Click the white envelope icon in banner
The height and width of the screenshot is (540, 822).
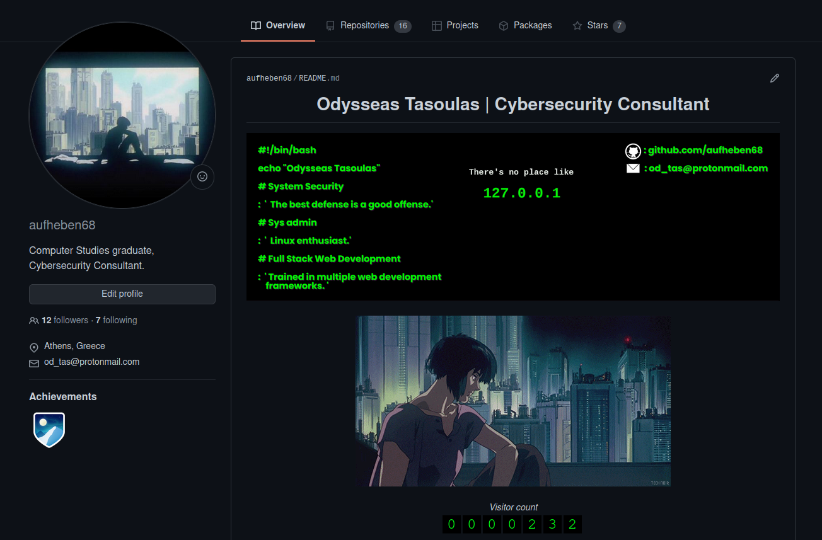(633, 168)
